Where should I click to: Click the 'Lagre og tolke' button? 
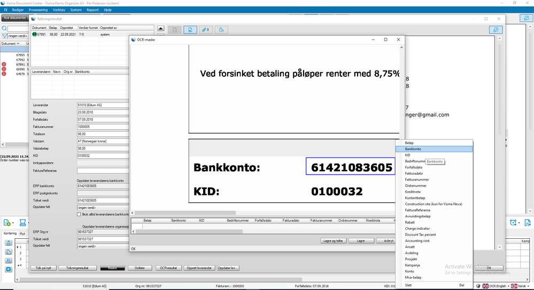(333, 241)
